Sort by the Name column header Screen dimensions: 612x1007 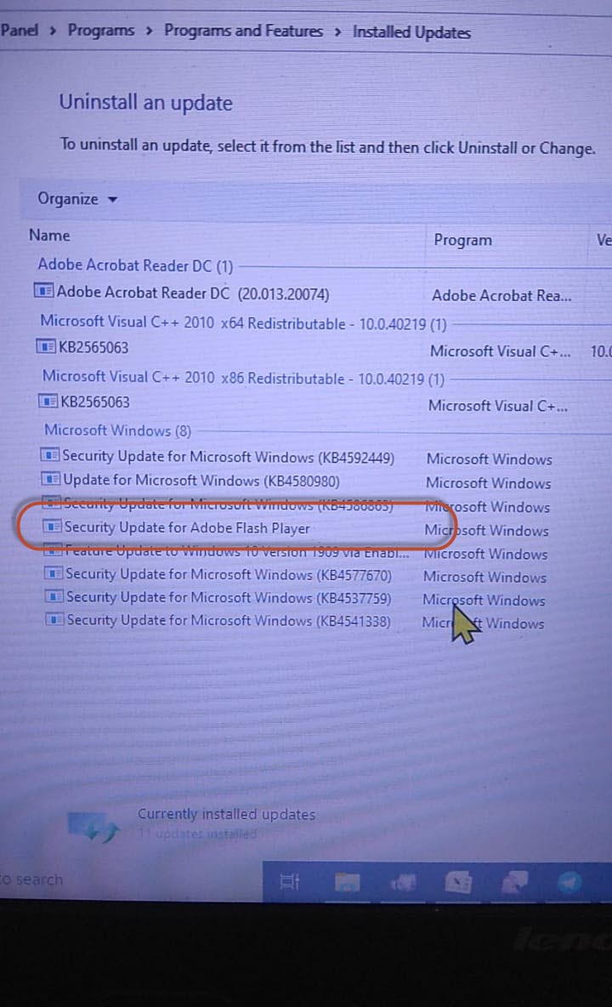pyautogui.click(x=49, y=235)
